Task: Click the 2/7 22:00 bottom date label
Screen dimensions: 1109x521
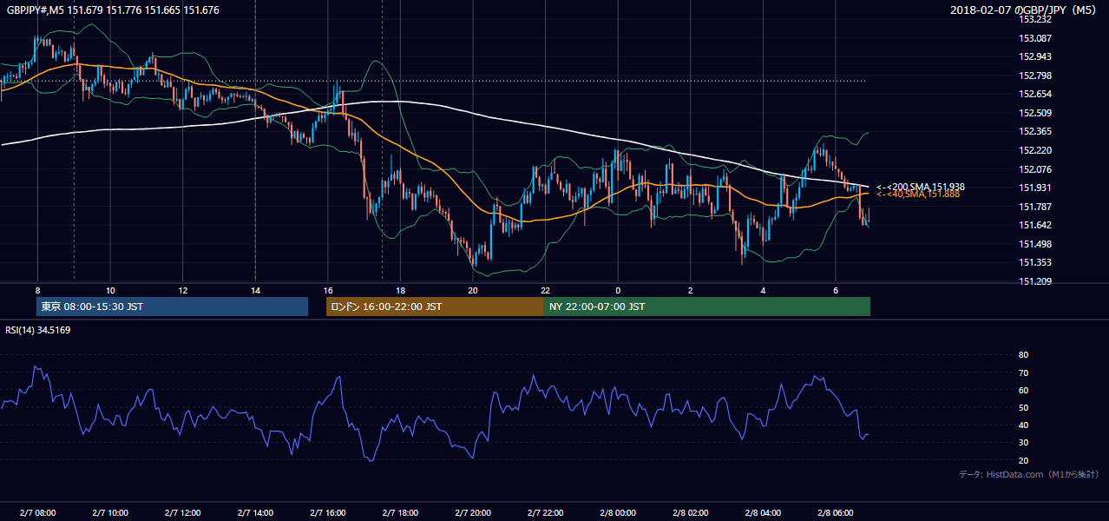Action: pos(546,513)
